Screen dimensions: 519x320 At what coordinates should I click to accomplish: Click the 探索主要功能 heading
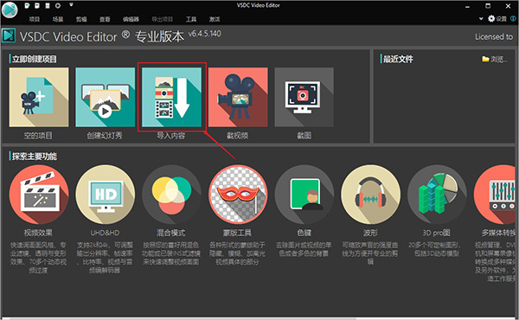[34, 157]
